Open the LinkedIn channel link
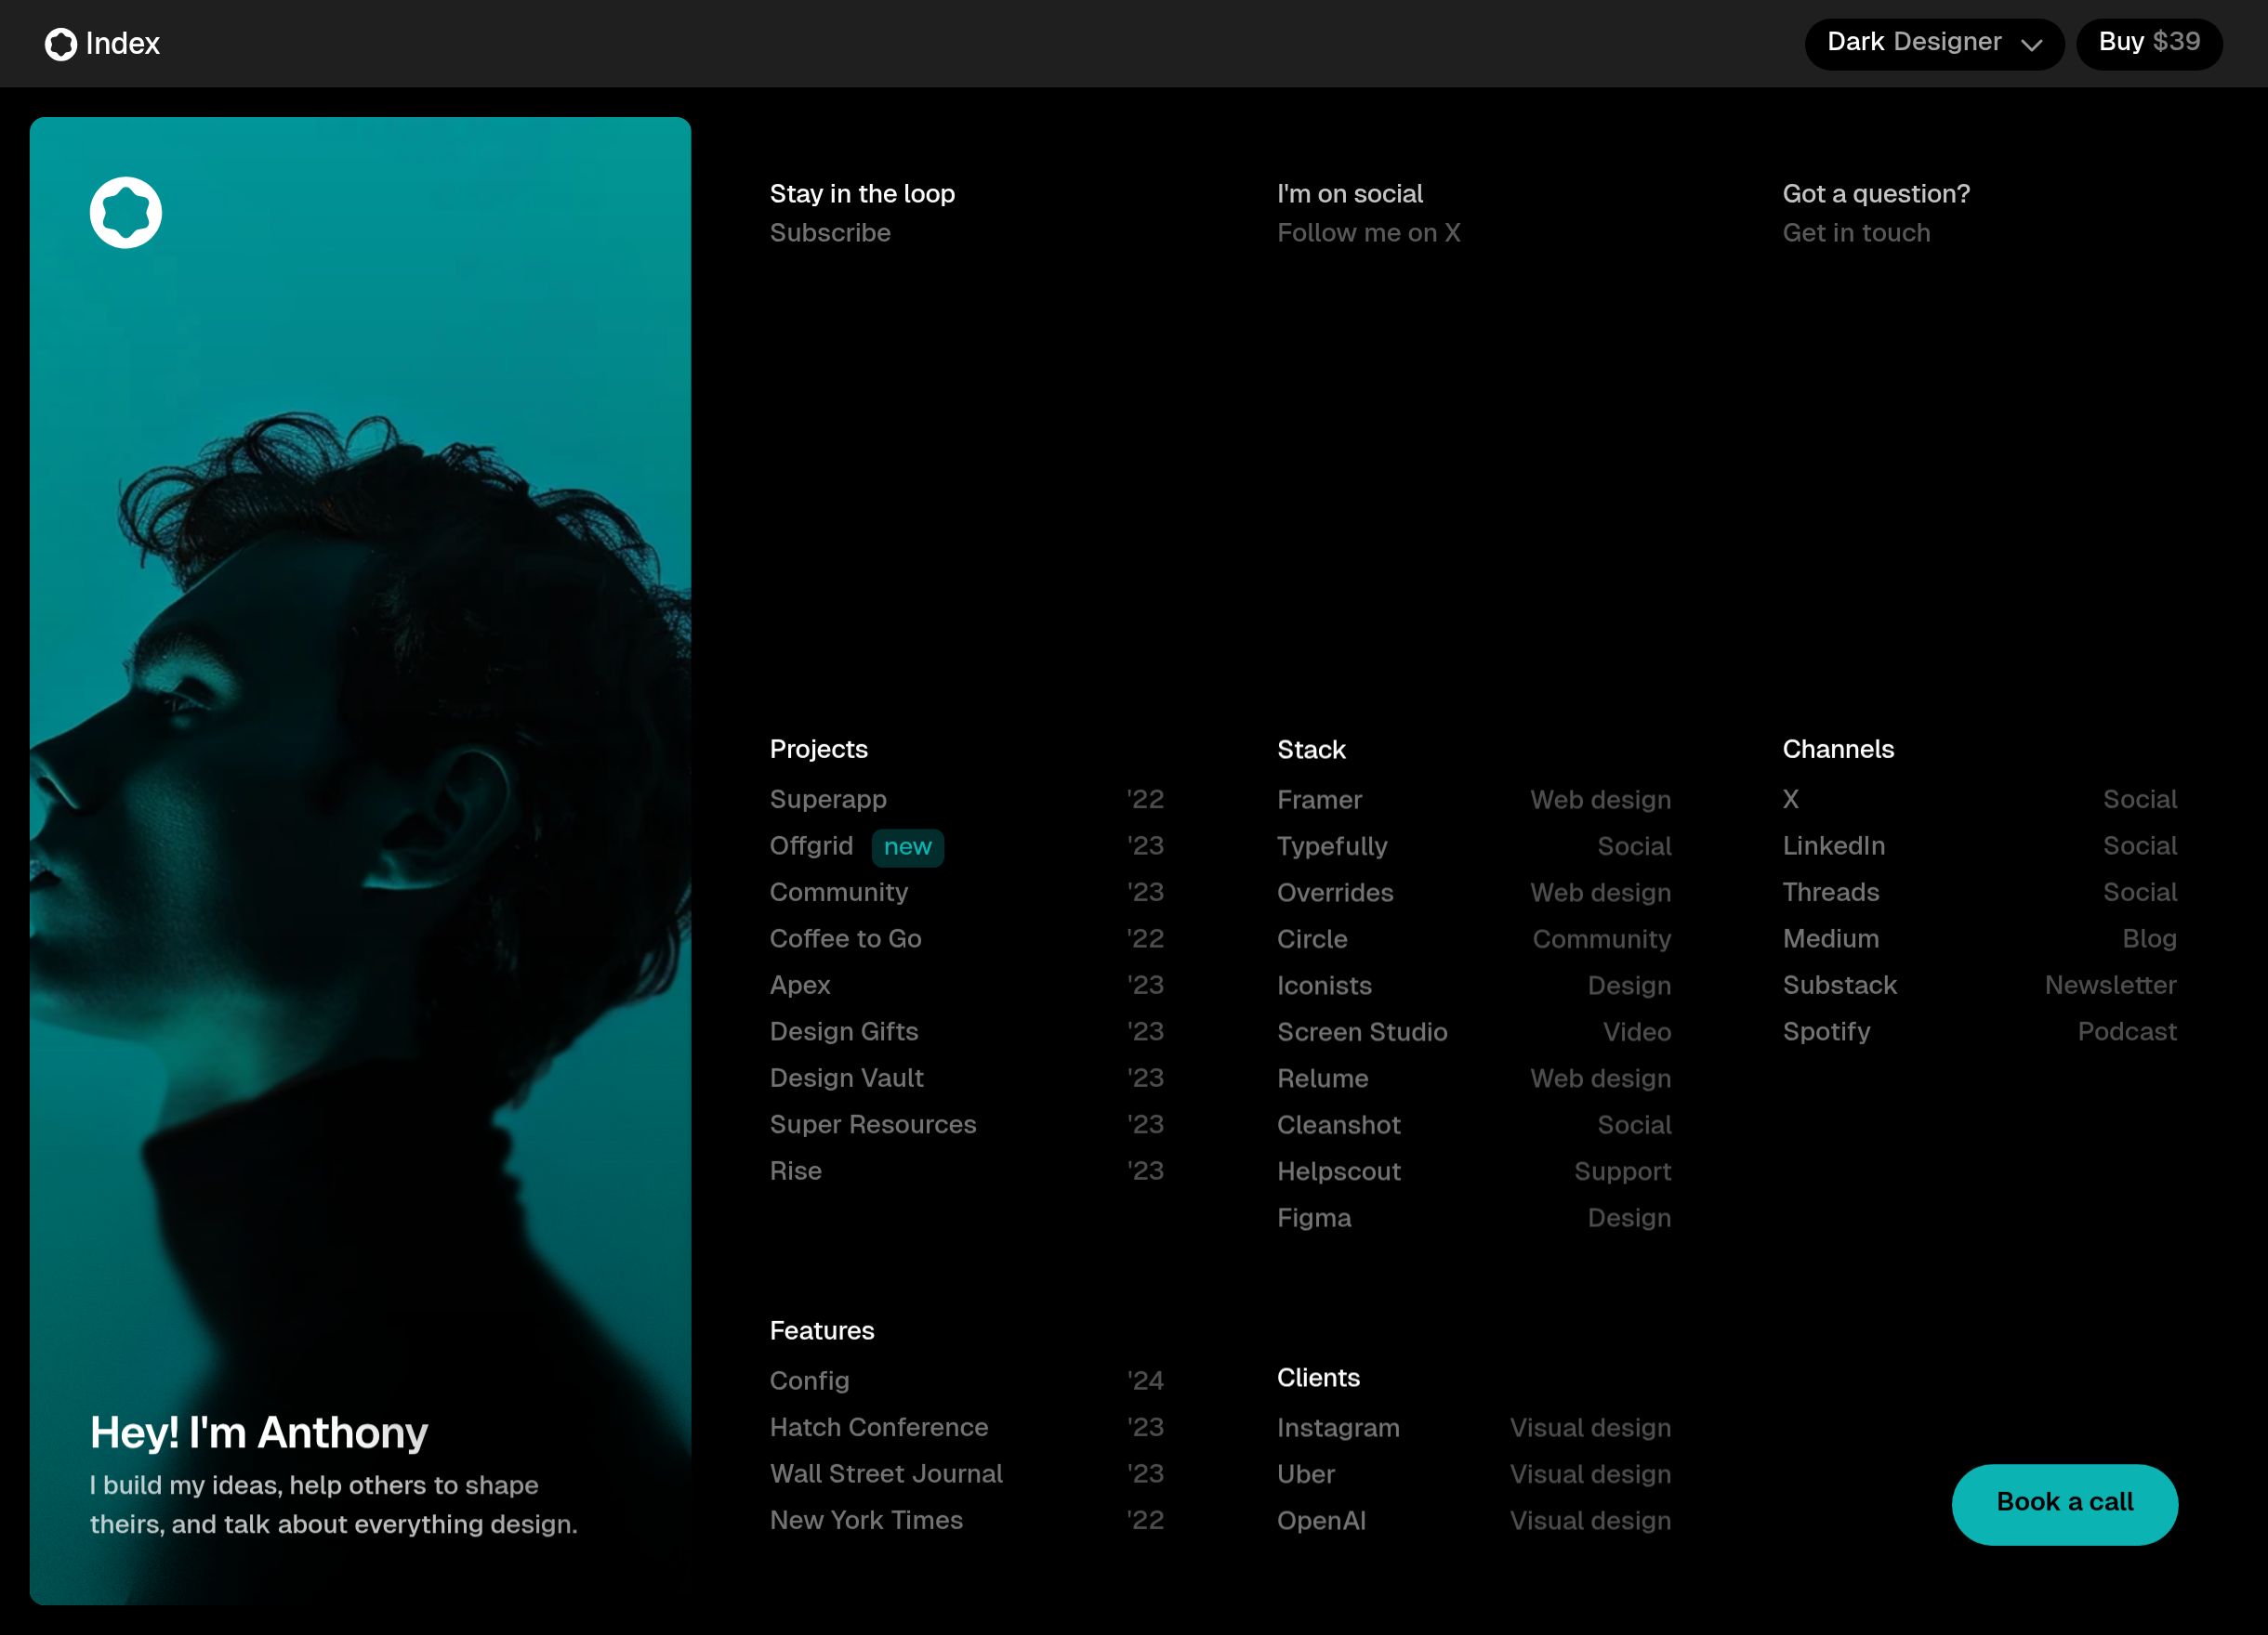The width and height of the screenshot is (2268, 1635). click(1833, 845)
